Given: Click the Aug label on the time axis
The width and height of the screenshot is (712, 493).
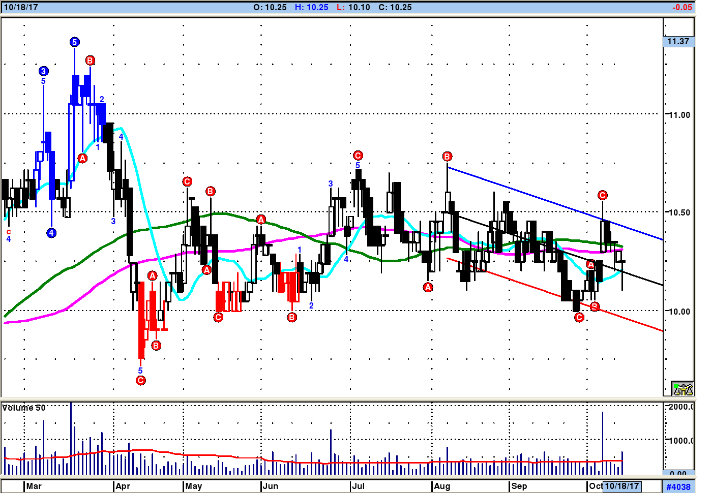Looking at the screenshot, I should (x=442, y=486).
